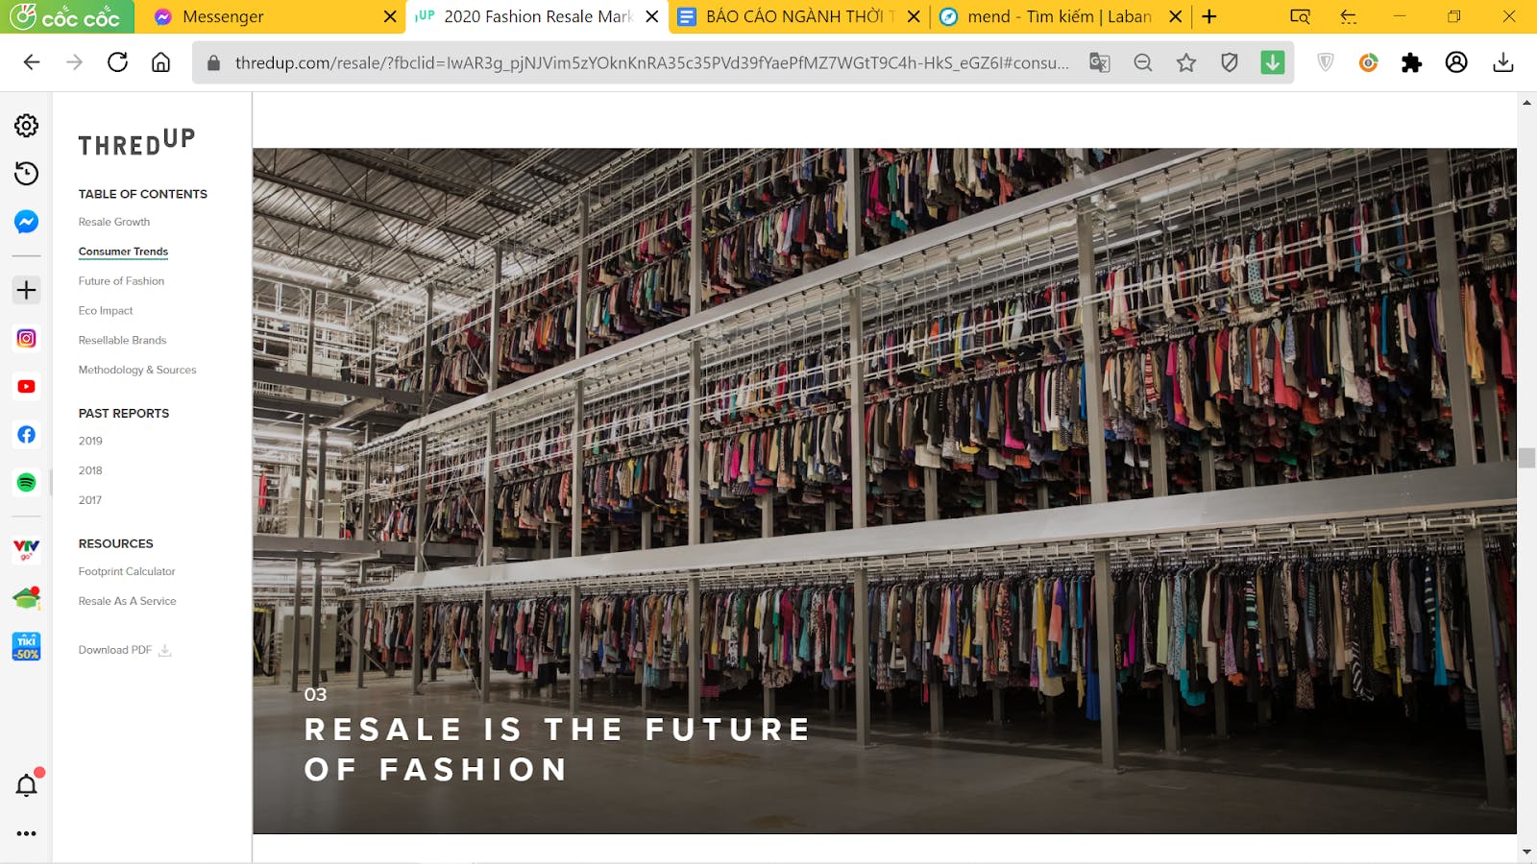Close the Messenger tab
This screenshot has width=1537, height=864.
pos(390,16)
